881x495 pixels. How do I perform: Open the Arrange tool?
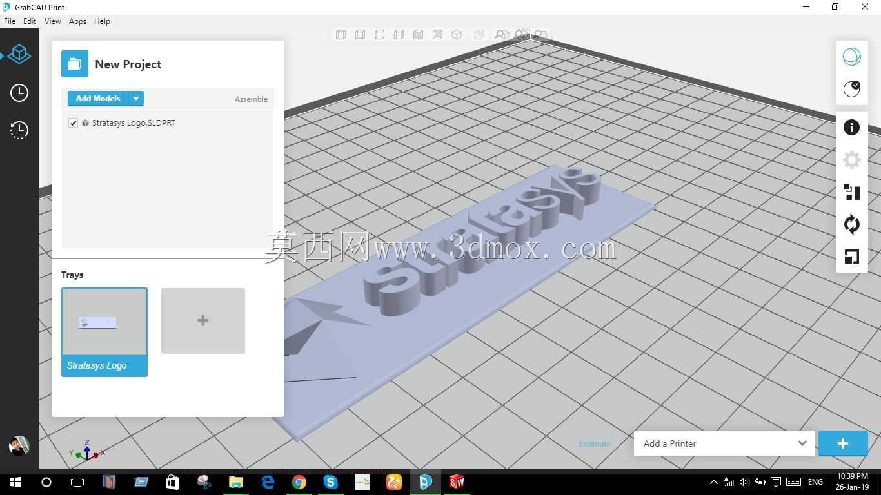(x=851, y=192)
